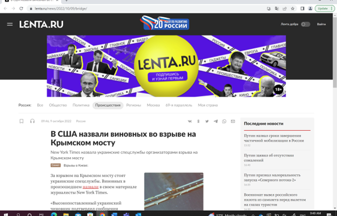Viewport: 337px width, 216px height.
Task: Click the 'Взрывы в Киеве:' topic link
Action: (76, 165)
